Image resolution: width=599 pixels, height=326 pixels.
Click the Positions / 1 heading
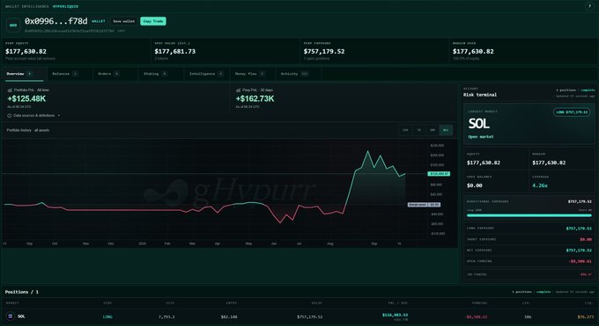point(22,292)
